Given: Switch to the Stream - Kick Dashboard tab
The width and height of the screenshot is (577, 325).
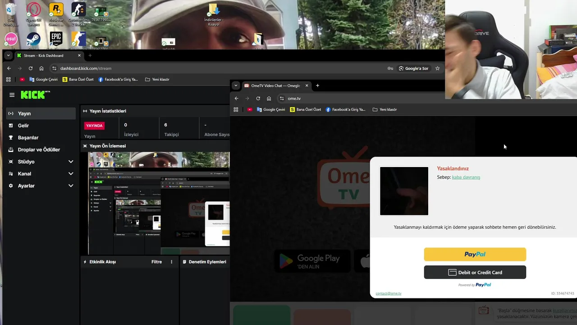Looking at the screenshot, I should pos(49,56).
